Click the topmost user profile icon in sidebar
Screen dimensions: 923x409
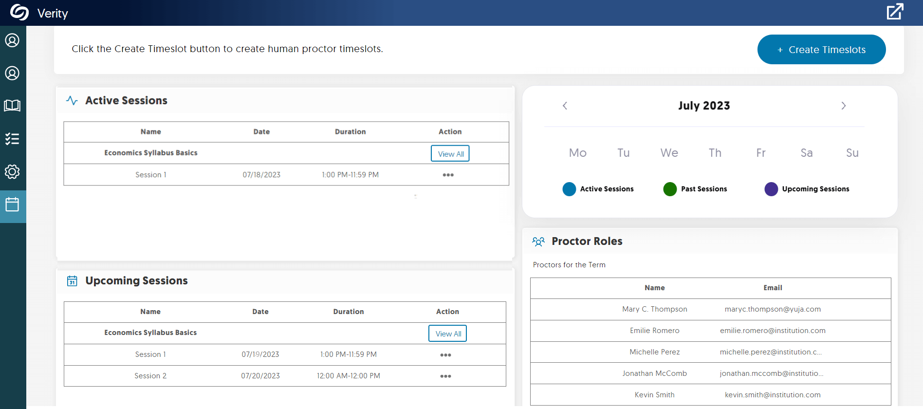pos(12,40)
